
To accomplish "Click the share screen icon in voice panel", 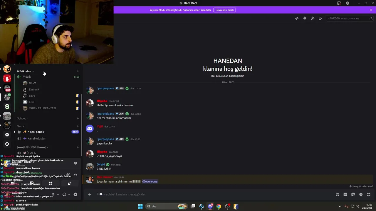I will 32,183.
